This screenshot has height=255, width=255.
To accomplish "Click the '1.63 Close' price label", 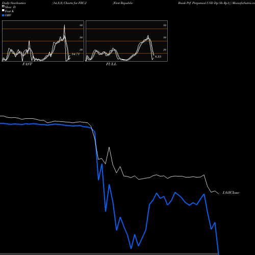I will [231, 193].
